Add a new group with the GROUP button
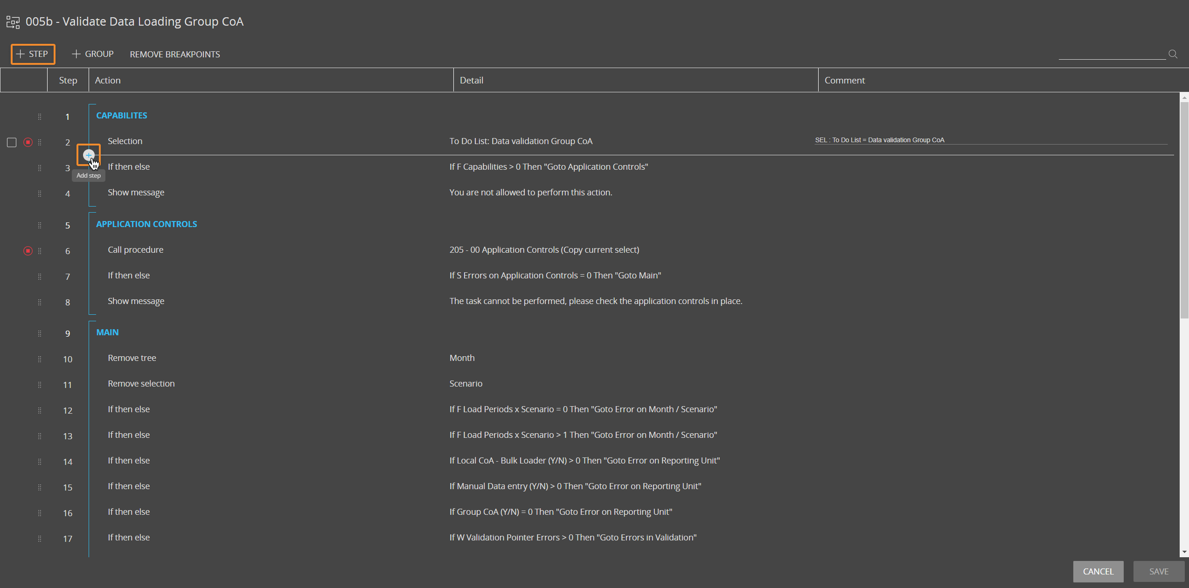Image resolution: width=1189 pixels, height=588 pixels. point(93,54)
